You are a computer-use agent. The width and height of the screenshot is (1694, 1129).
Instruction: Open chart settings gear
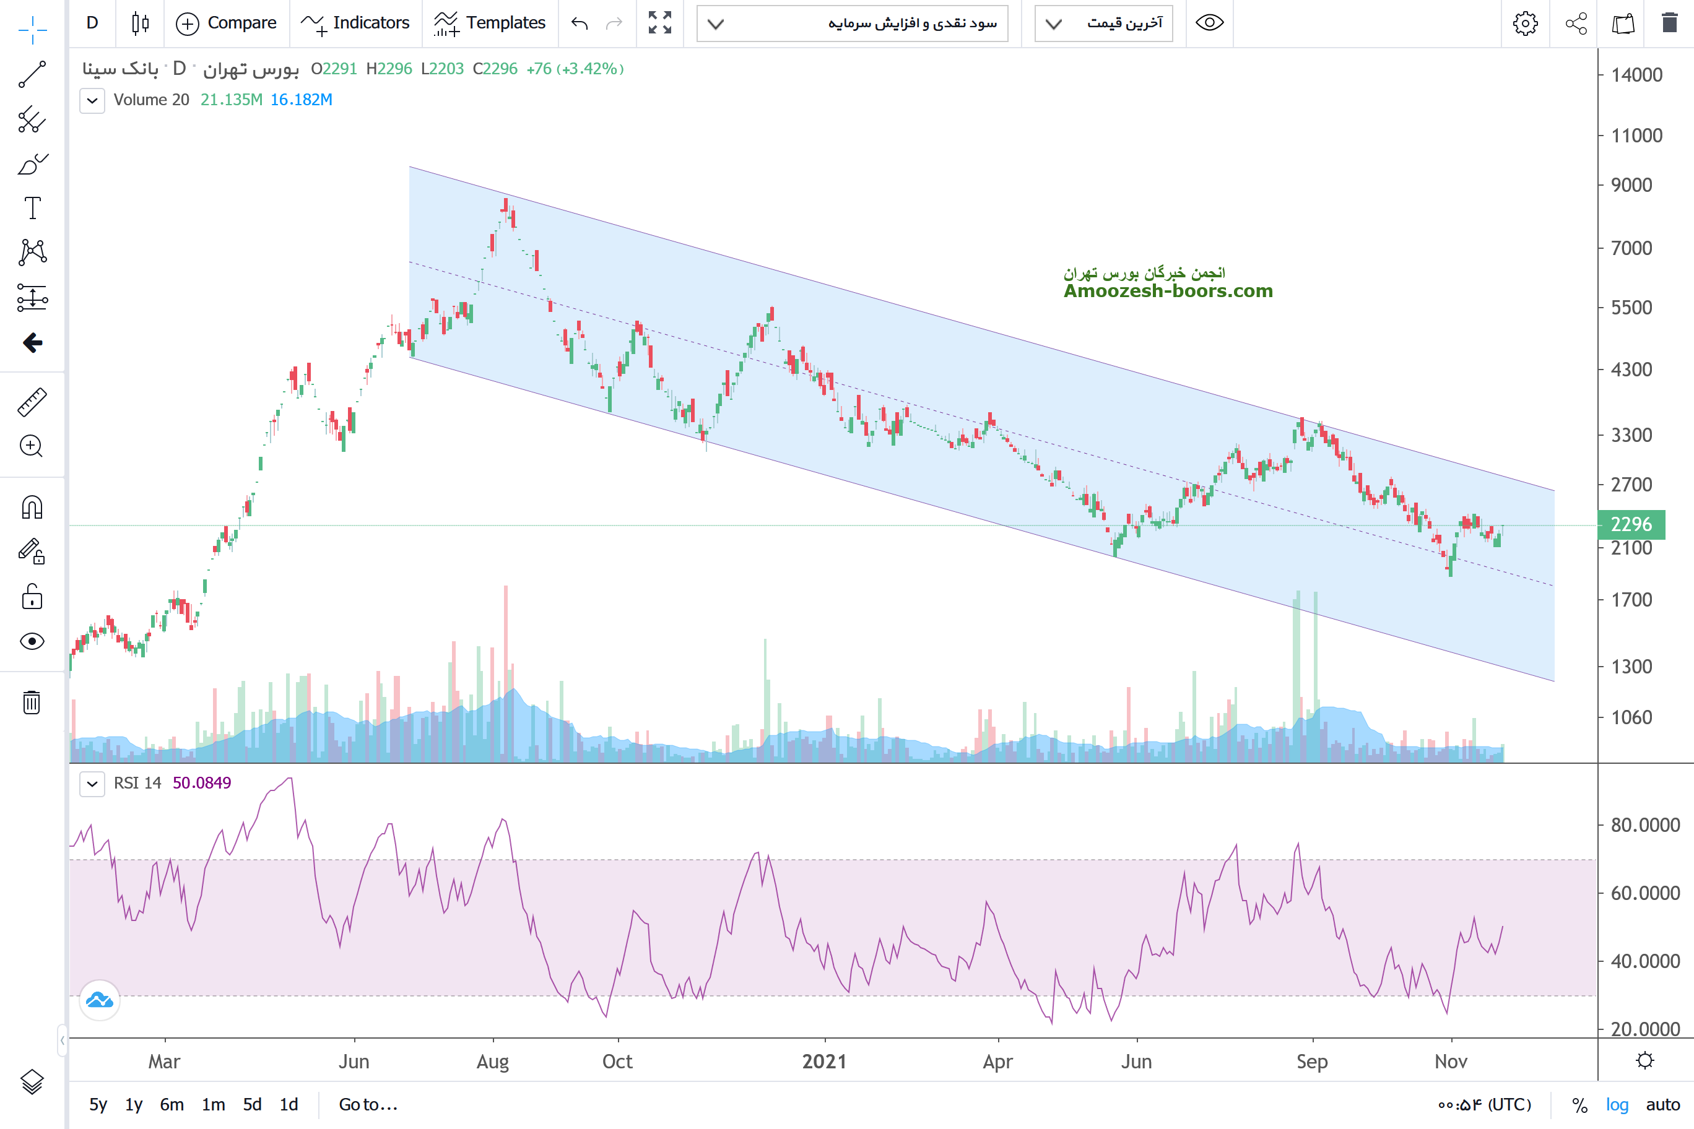click(x=1524, y=24)
